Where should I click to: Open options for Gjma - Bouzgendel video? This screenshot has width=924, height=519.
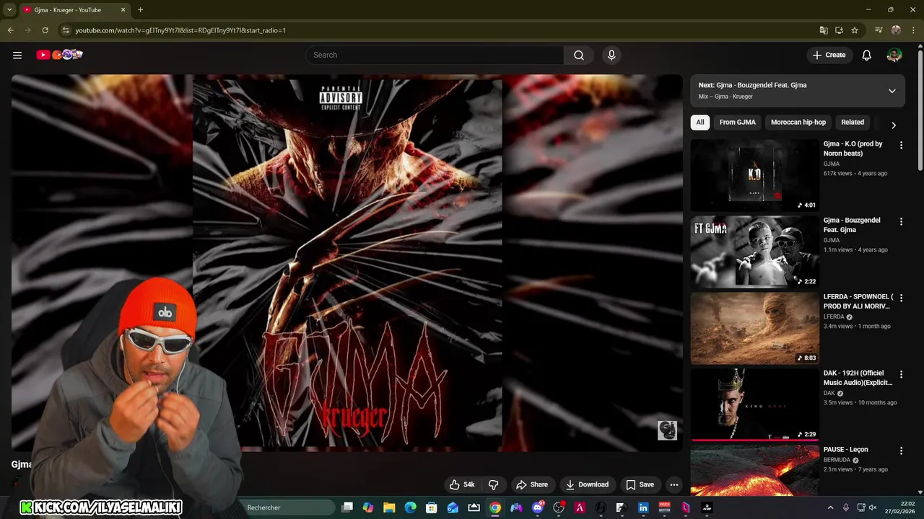[x=901, y=221]
